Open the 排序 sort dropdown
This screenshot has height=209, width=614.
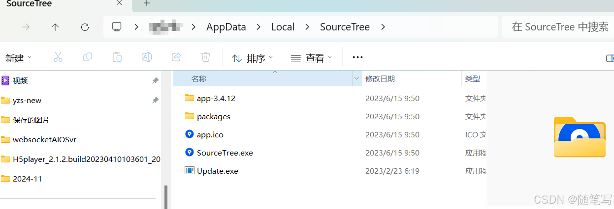pos(252,58)
